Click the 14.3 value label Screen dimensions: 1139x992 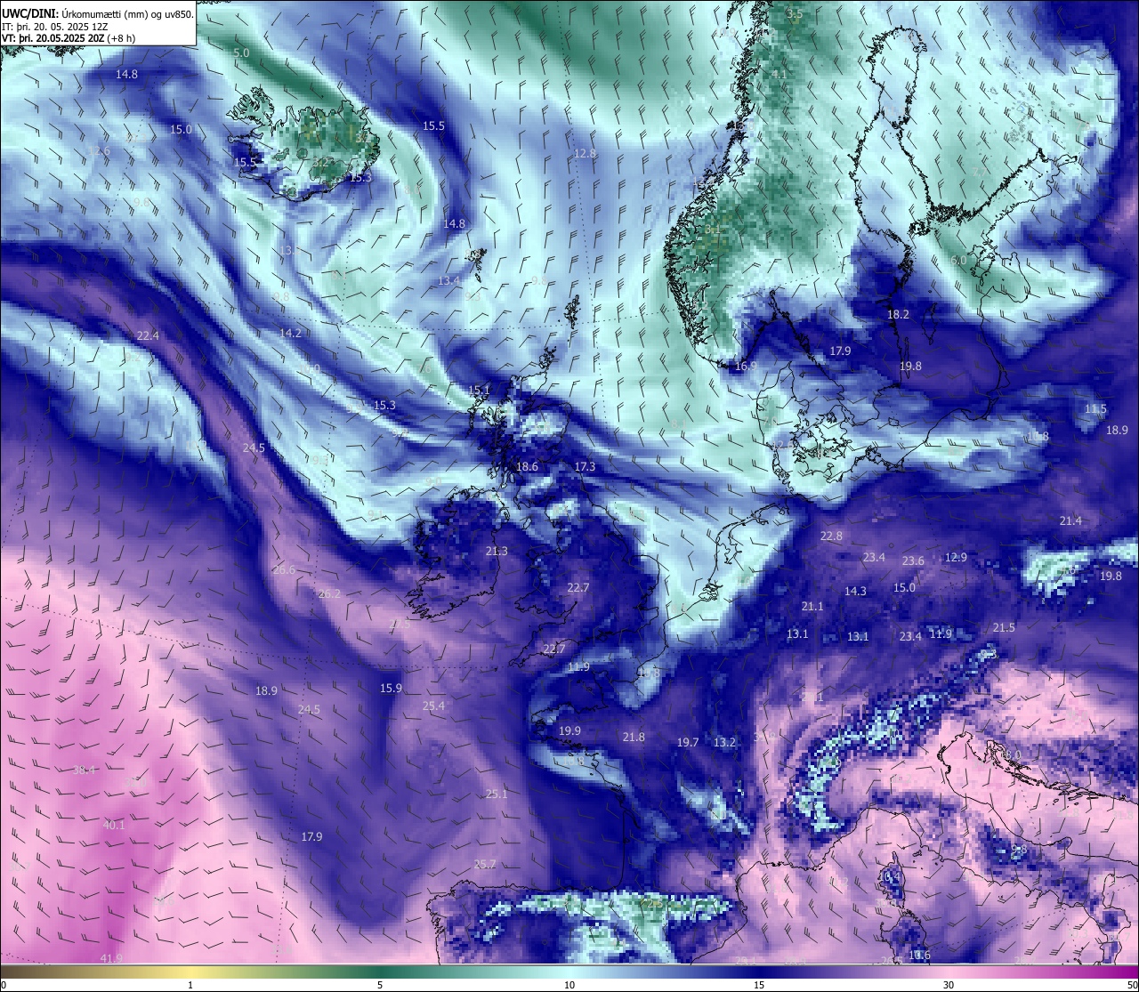(x=855, y=591)
